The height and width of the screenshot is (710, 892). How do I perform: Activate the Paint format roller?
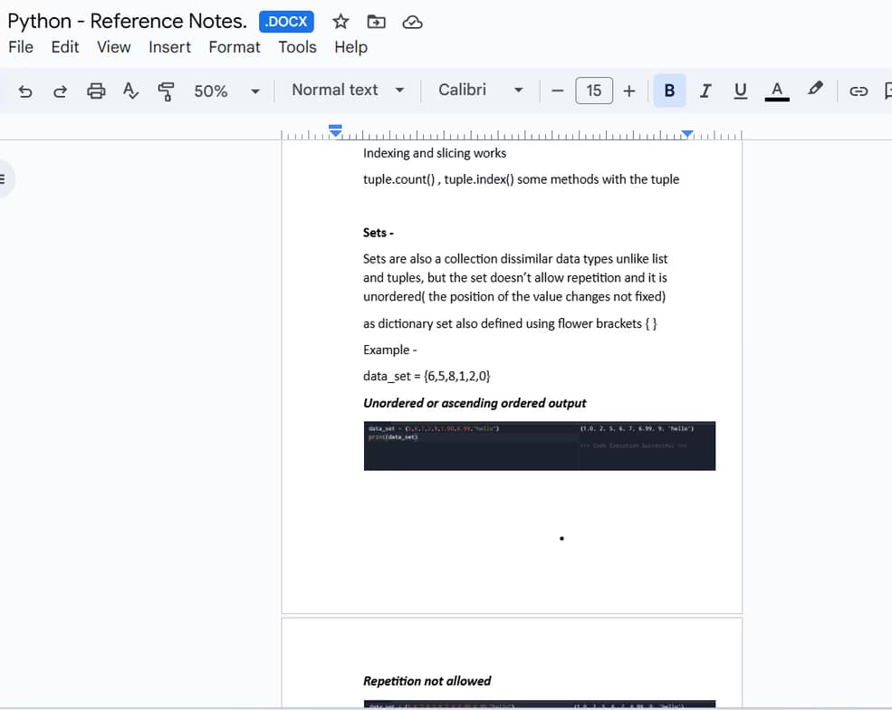pyautogui.click(x=166, y=91)
